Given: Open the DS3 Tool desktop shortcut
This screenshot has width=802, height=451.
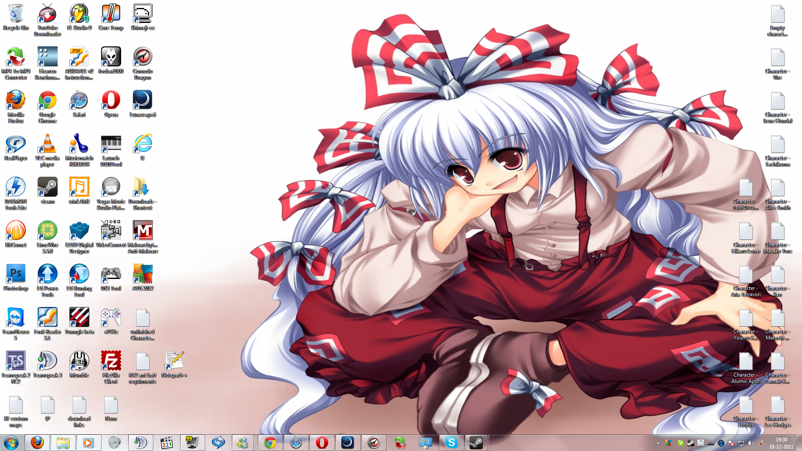Looking at the screenshot, I should click(111, 278).
